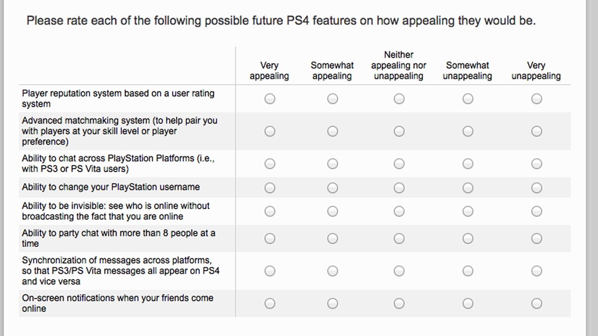Choose Very appealing for cross-platform chat

(270, 164)
